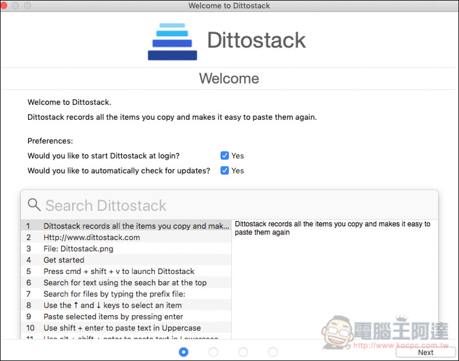Image resolution: width=459 pixels, height=361 pixels.
Task: Select Search for files by typing prefix row
Action: tap(115, 294)
